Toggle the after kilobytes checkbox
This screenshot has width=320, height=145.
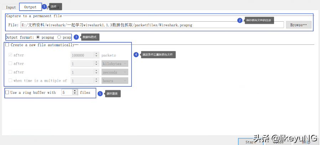tap(10, 64)
